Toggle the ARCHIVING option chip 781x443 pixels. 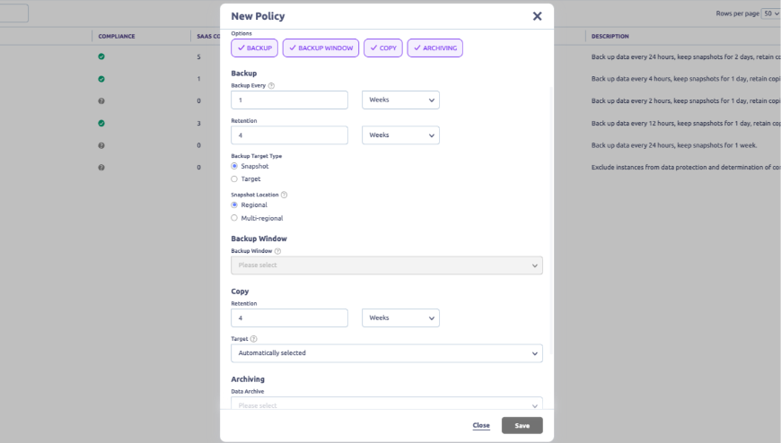[434, 47]
